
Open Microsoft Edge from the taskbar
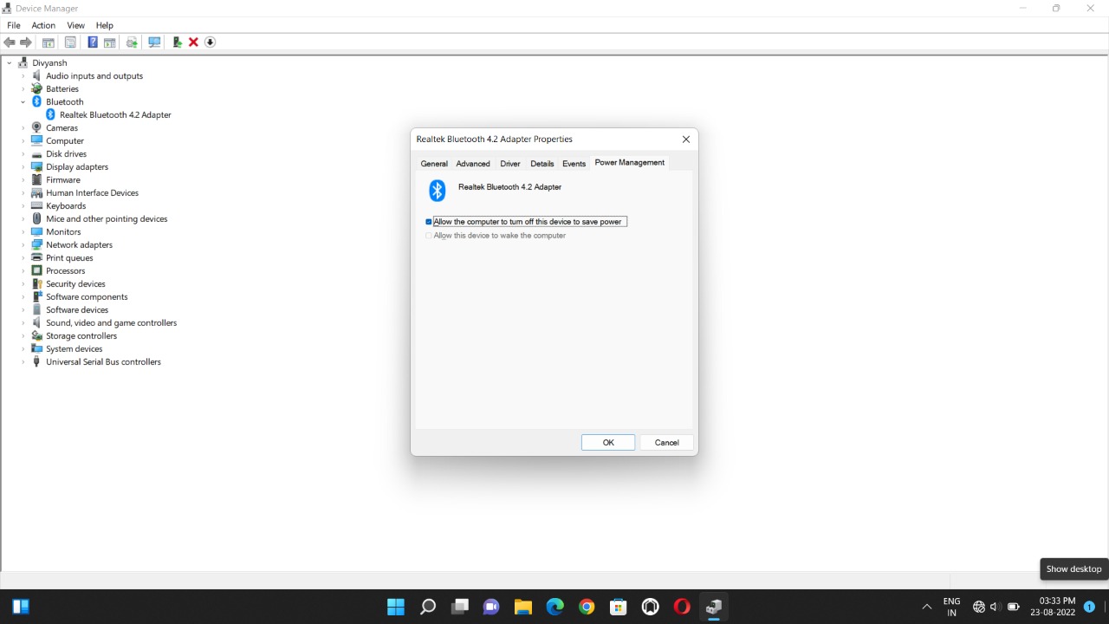point(554,607)
